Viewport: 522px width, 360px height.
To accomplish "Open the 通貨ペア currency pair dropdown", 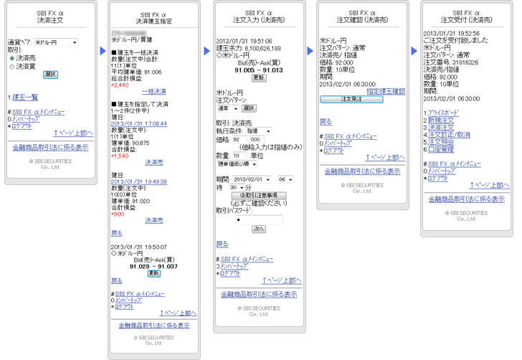I will tap(56, 42).
